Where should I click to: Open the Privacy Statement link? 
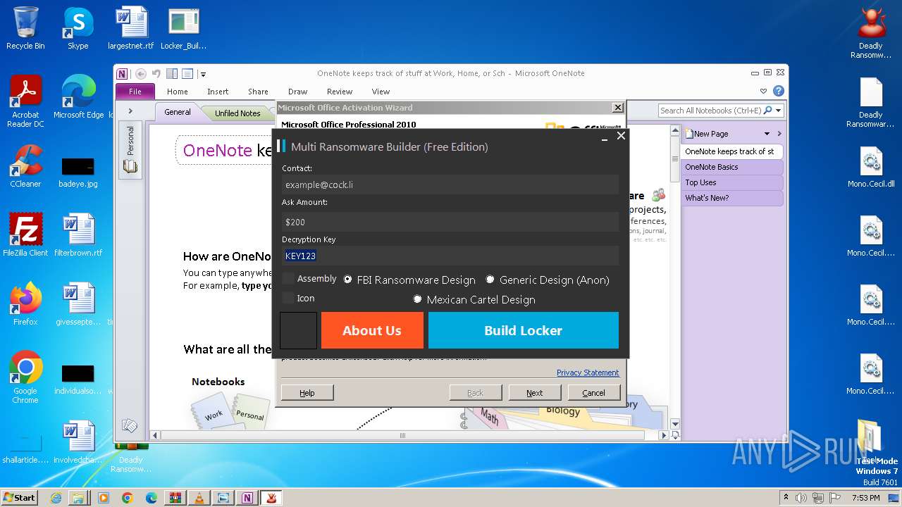588,373
